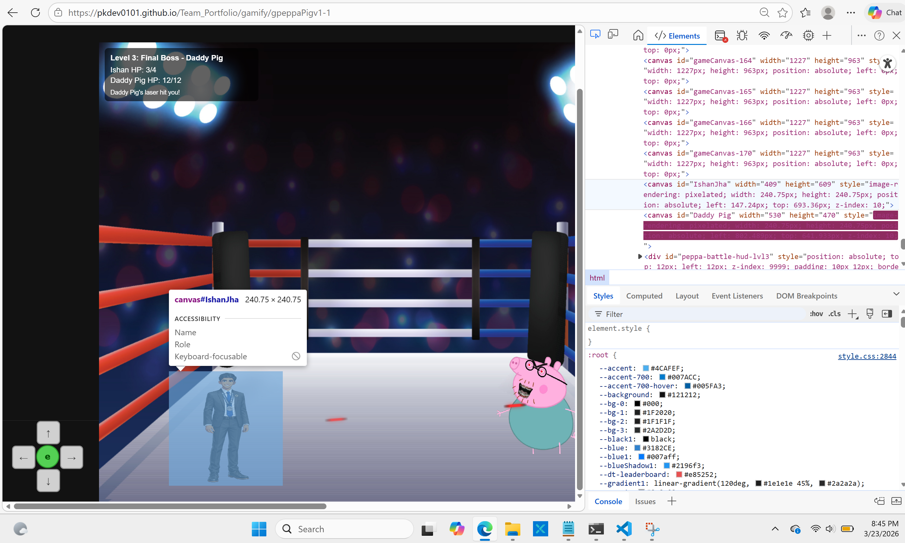Click the --blue #3182CE color swatch
905x543 pixels.
click(637, 448)
